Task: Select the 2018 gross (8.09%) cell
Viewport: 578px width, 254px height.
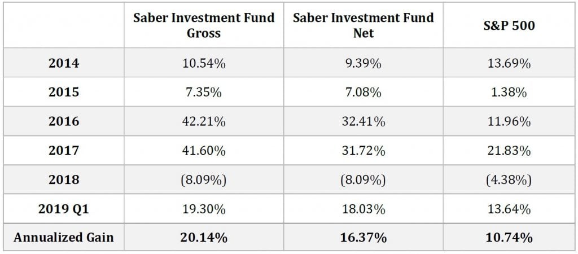Action: coord(204,179)
